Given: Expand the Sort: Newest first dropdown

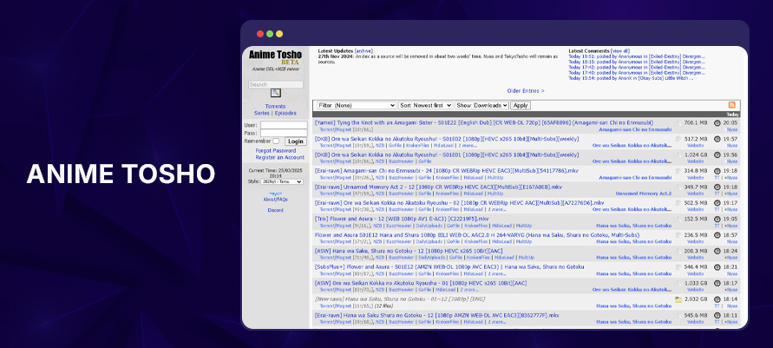Looking at the screenshot, I should point(425,105).
